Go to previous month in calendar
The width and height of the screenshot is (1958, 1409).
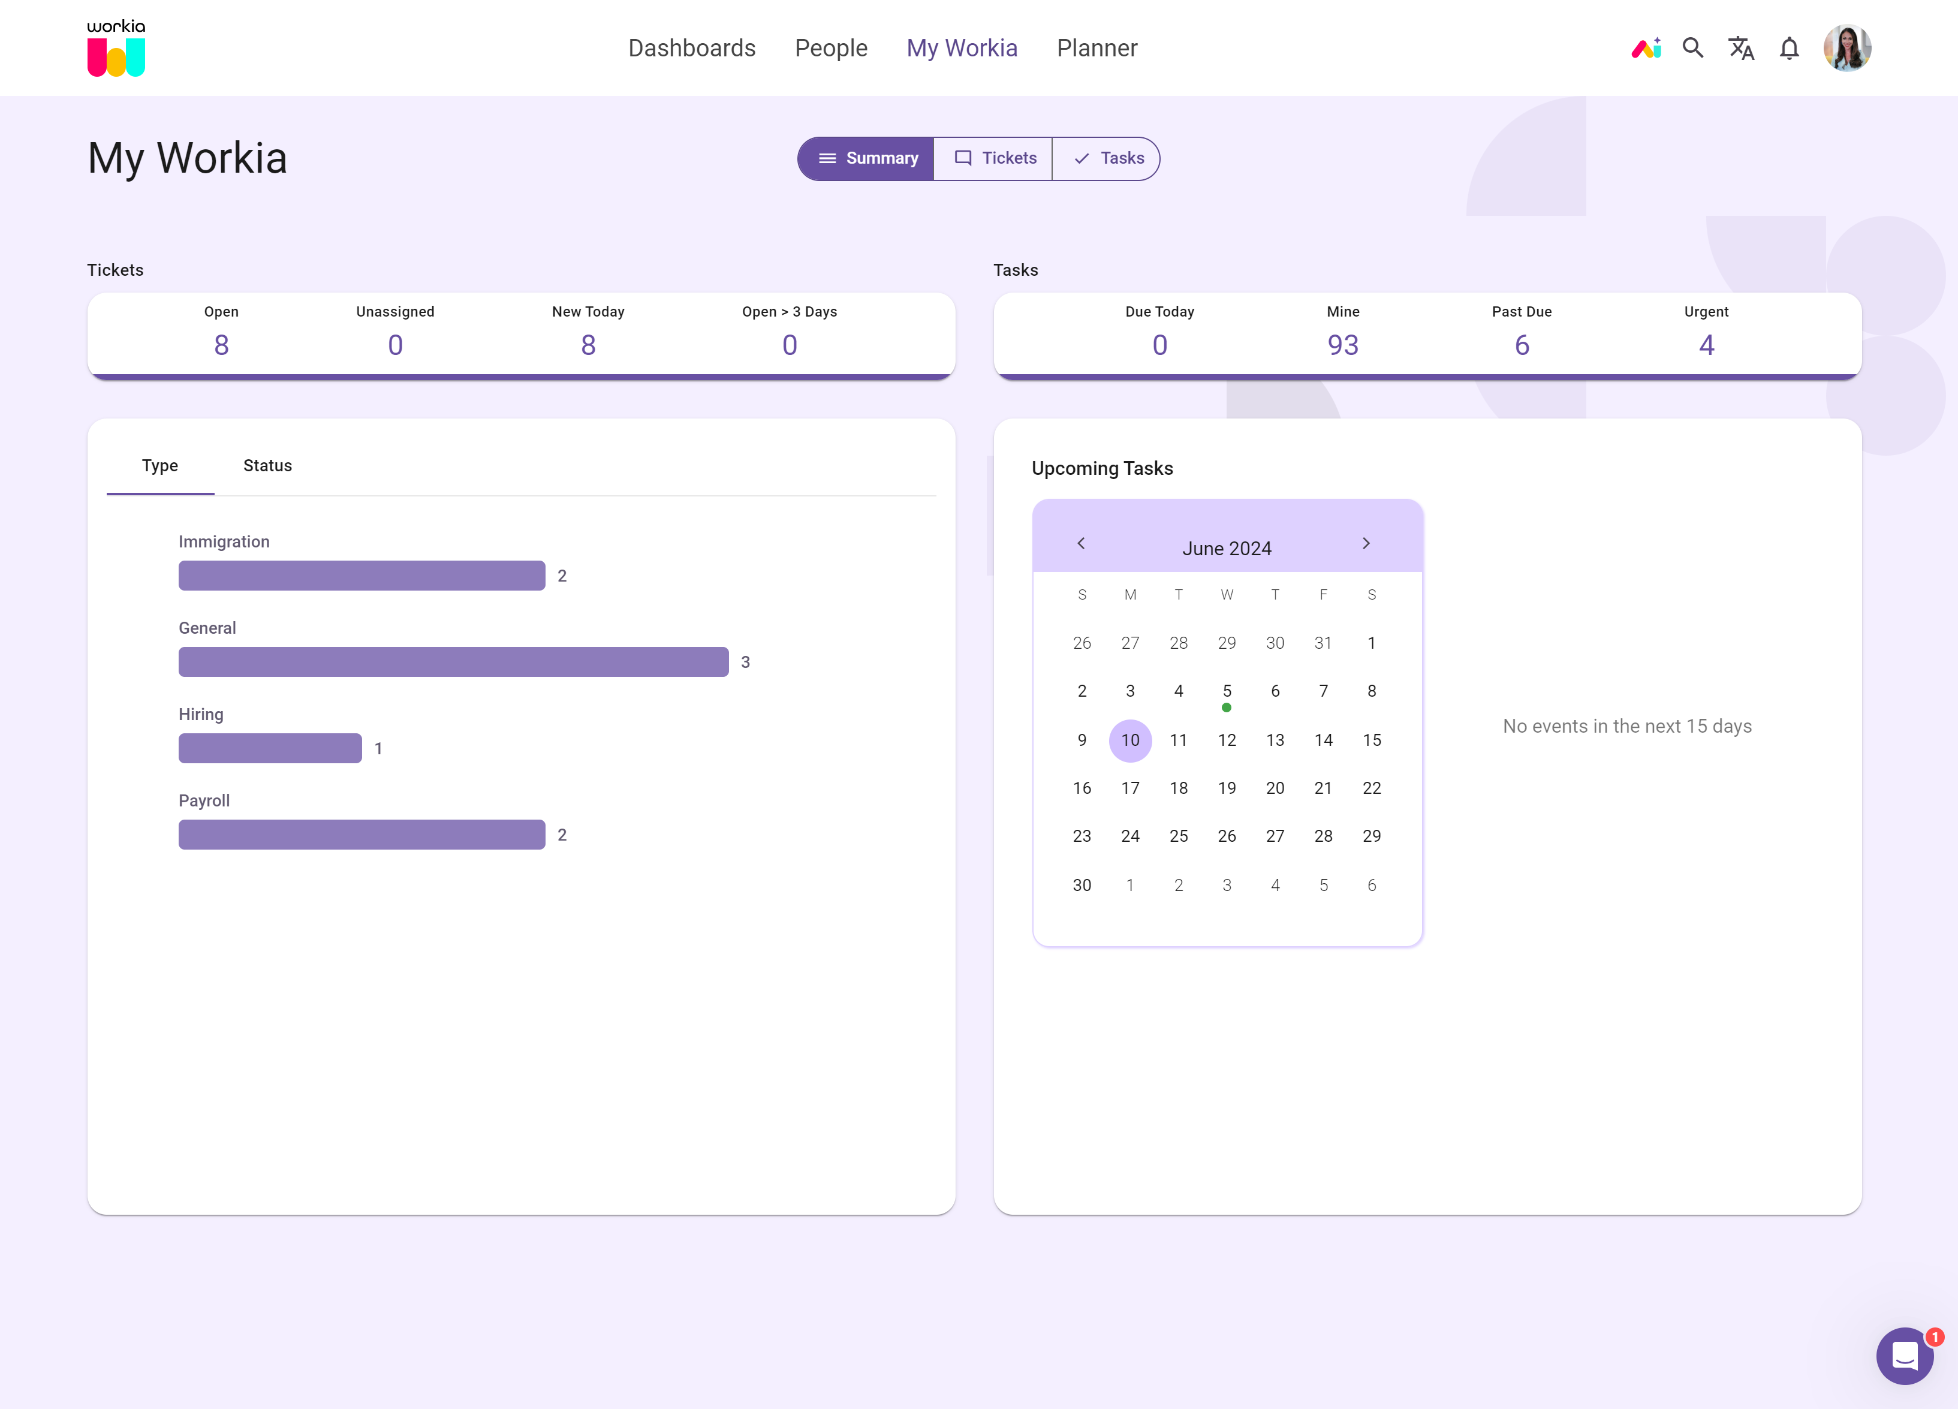(x=1081, y=543)
